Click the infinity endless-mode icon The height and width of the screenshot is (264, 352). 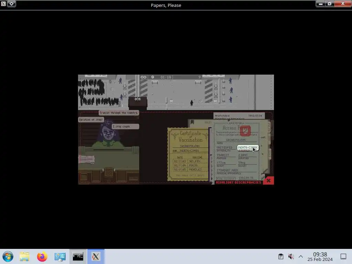pos(143,77)
